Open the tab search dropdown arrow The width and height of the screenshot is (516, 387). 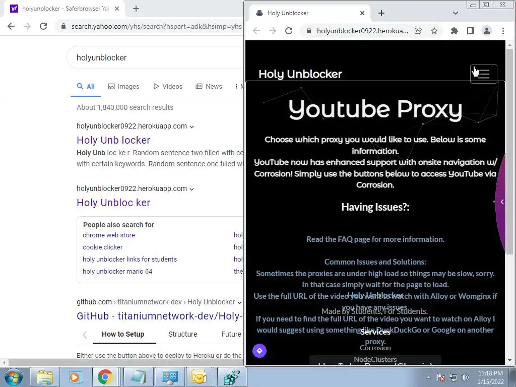pos(456,13)
